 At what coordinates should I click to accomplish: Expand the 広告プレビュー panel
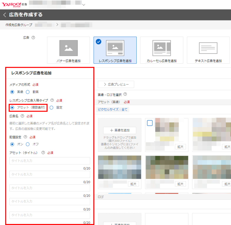point(116,84)
